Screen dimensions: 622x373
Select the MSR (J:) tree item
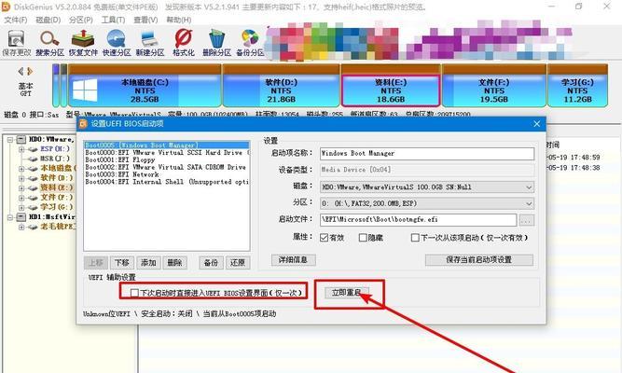(x=55, y=159)
